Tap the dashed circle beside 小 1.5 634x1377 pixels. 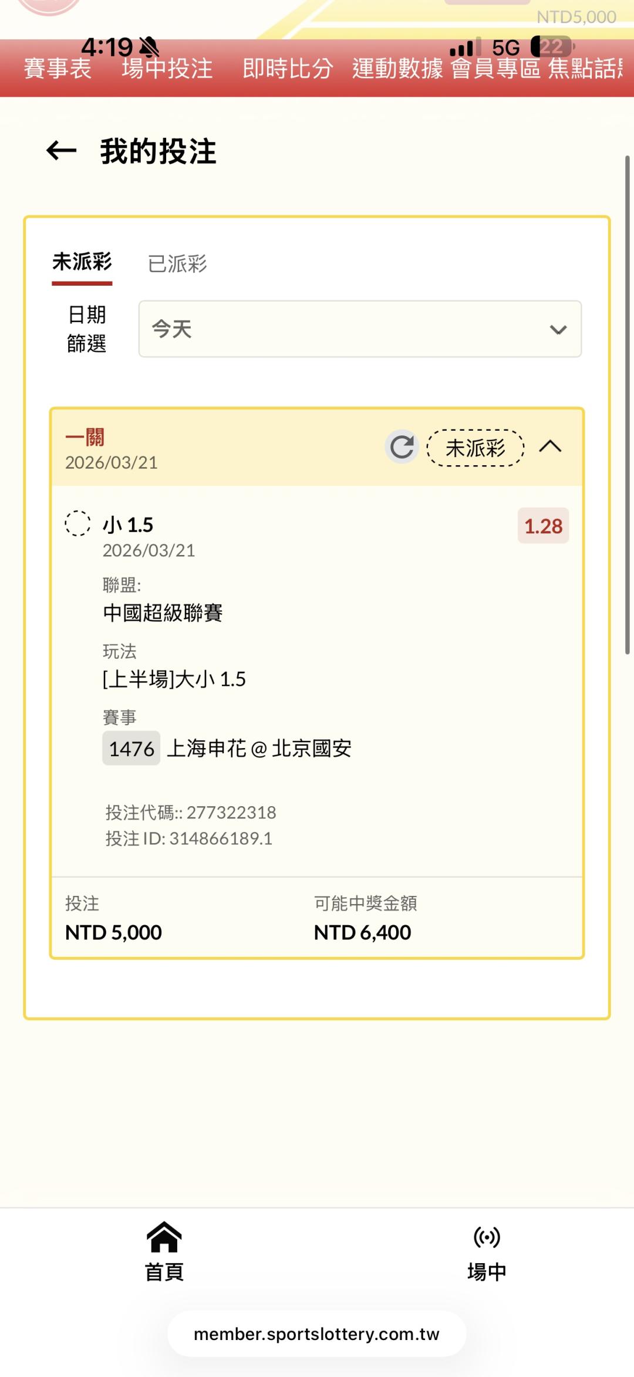(77, 523)
